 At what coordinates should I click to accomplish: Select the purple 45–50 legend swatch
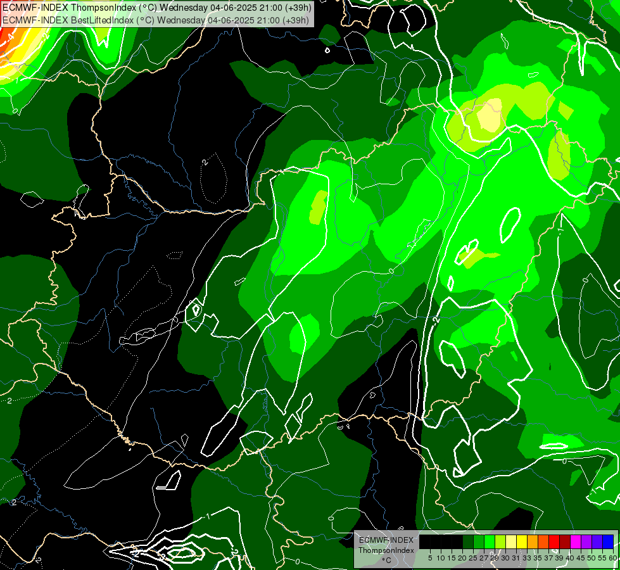coord(586,541)
